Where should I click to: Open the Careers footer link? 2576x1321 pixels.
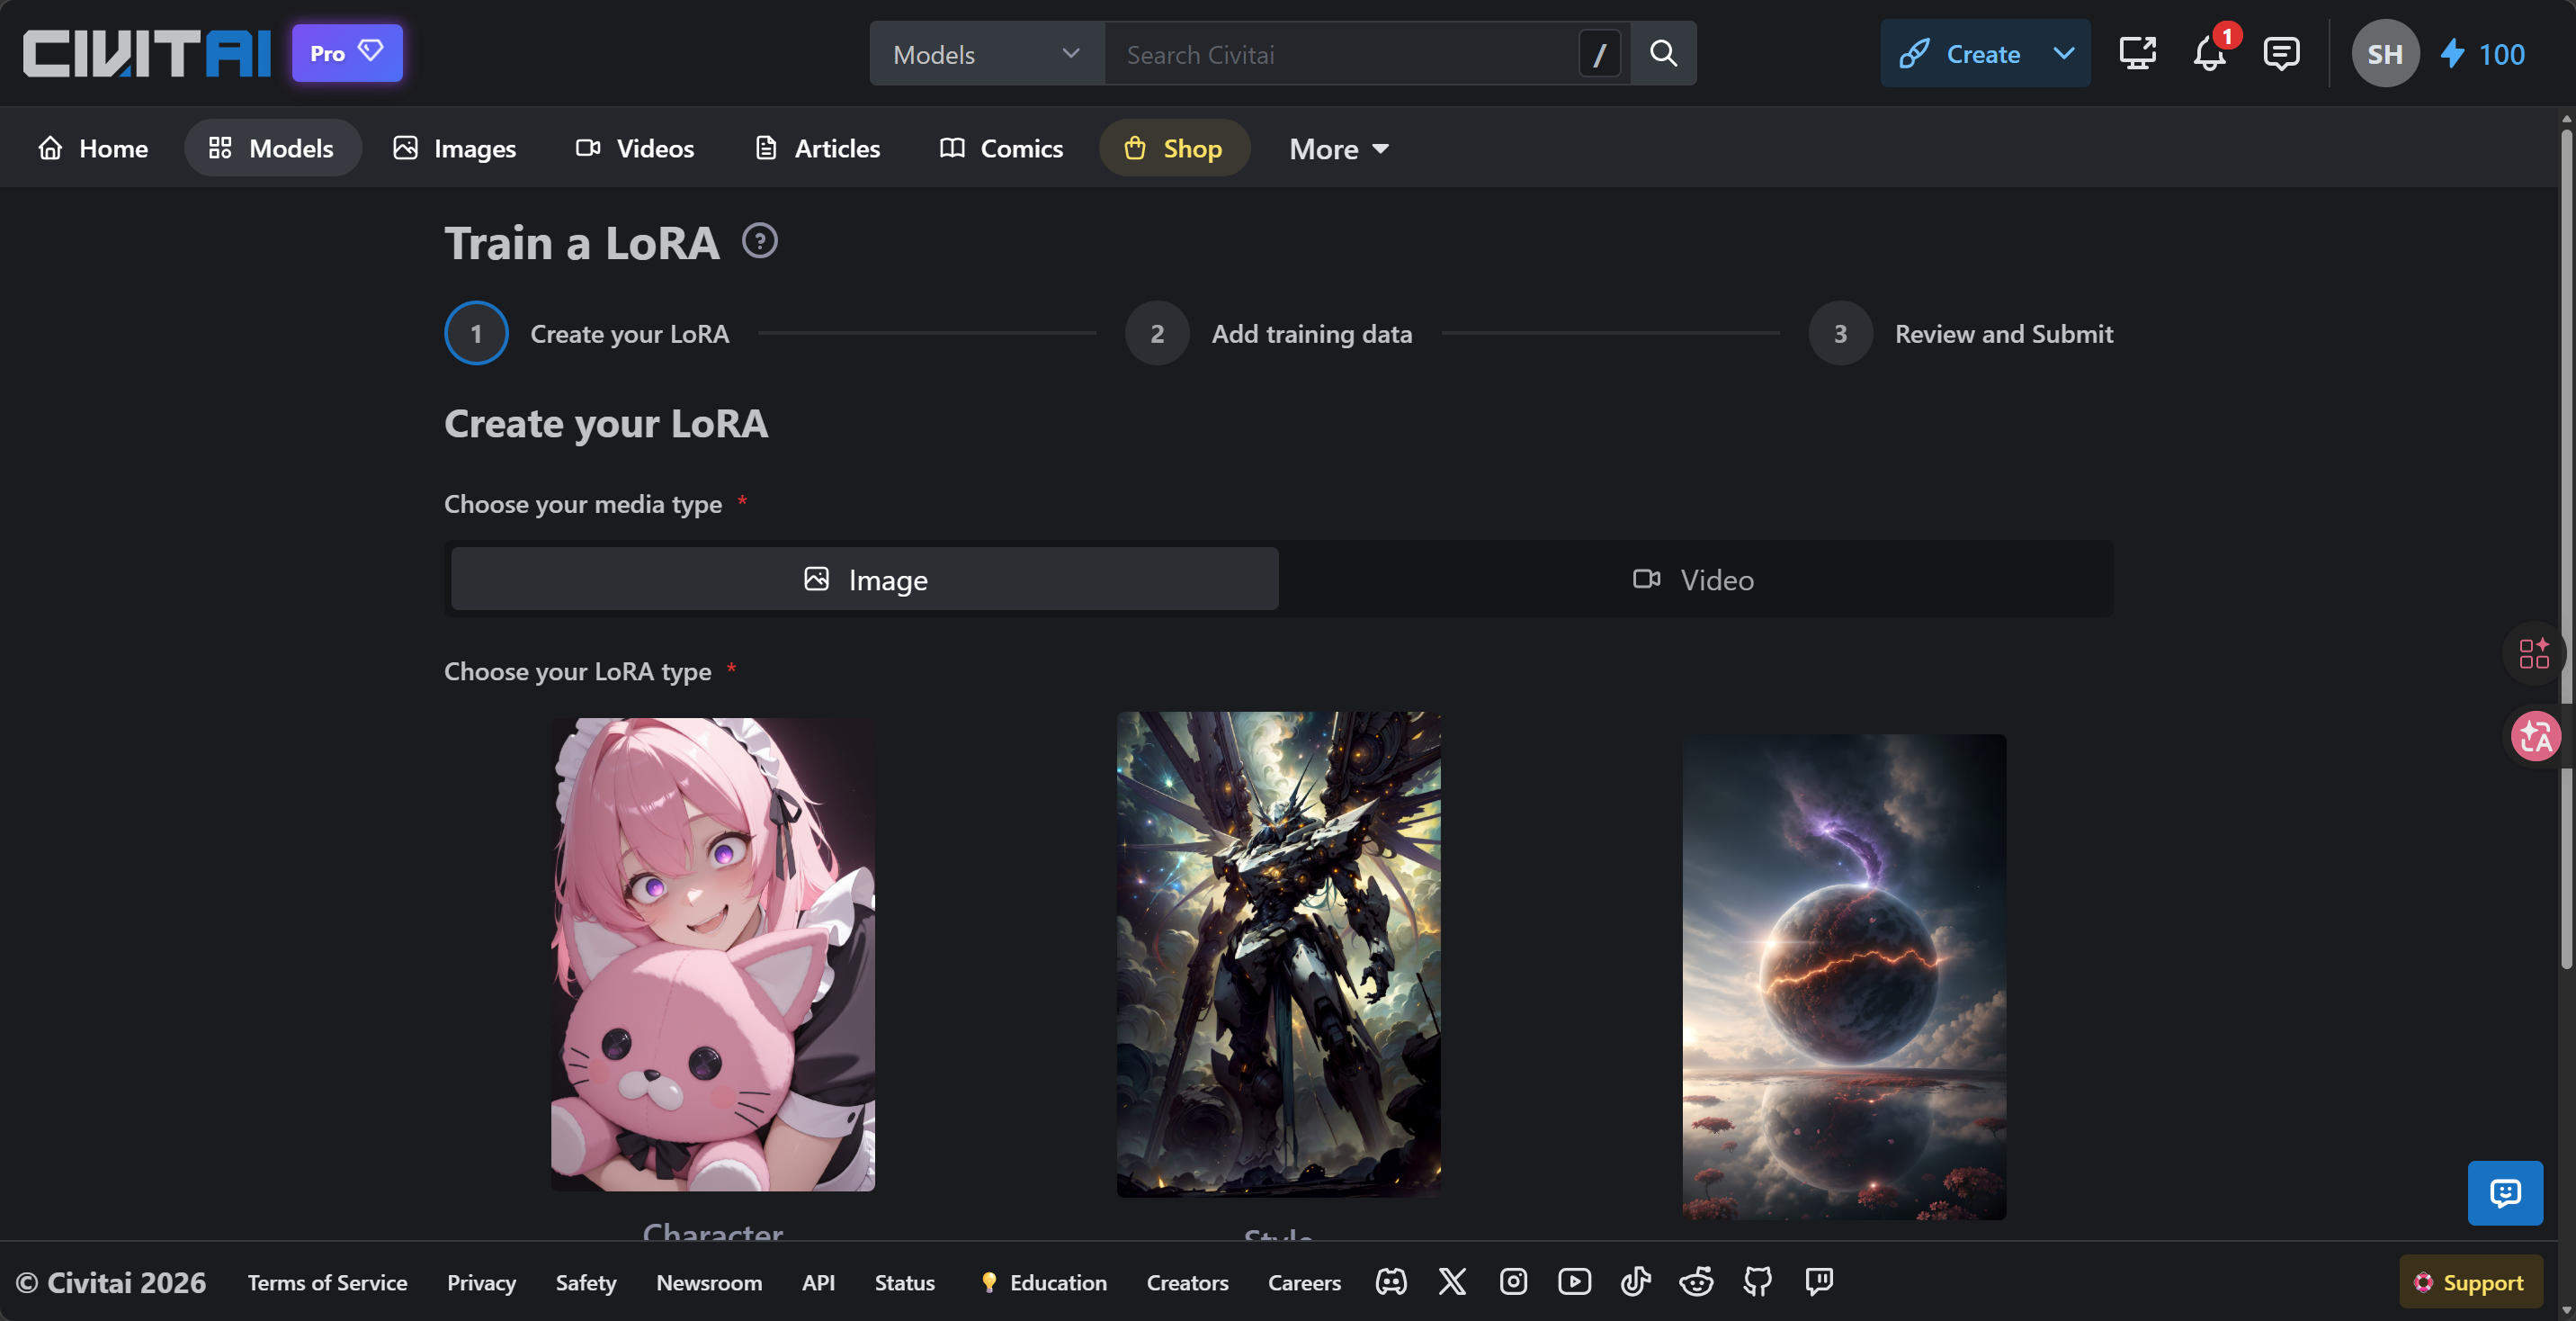coord(1304,1283)
